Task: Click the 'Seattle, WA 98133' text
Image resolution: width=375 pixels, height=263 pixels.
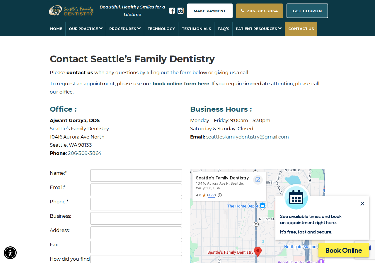Action: pos(71,145)
